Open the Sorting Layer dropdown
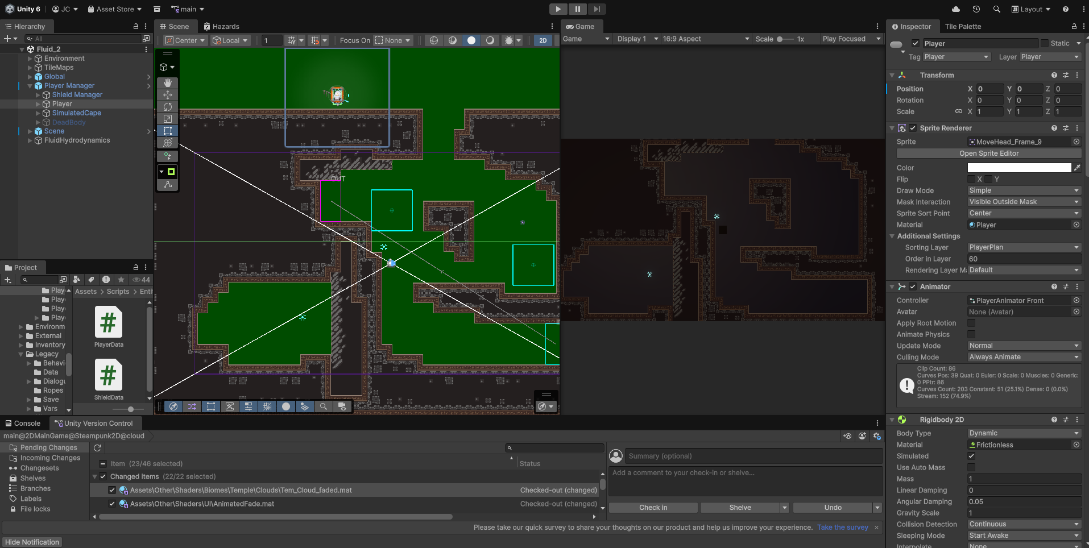Image resolution: width=1089 pixels, height=548 pixels. [x=1024, y=247]
